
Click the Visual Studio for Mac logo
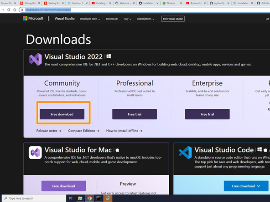35,152
